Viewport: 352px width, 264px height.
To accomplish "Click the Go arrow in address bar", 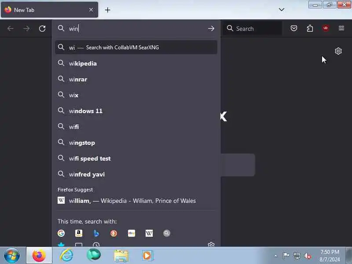I will coord(211,29).
